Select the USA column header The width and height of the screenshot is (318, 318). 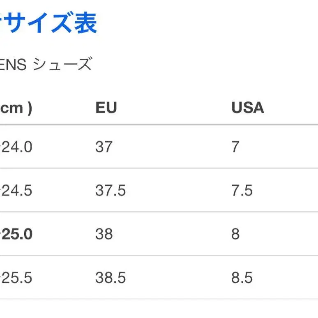click(247, 108)
